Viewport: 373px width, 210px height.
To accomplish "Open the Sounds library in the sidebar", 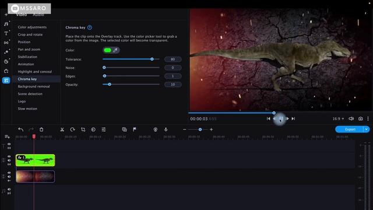I will (x=6, y=24).
